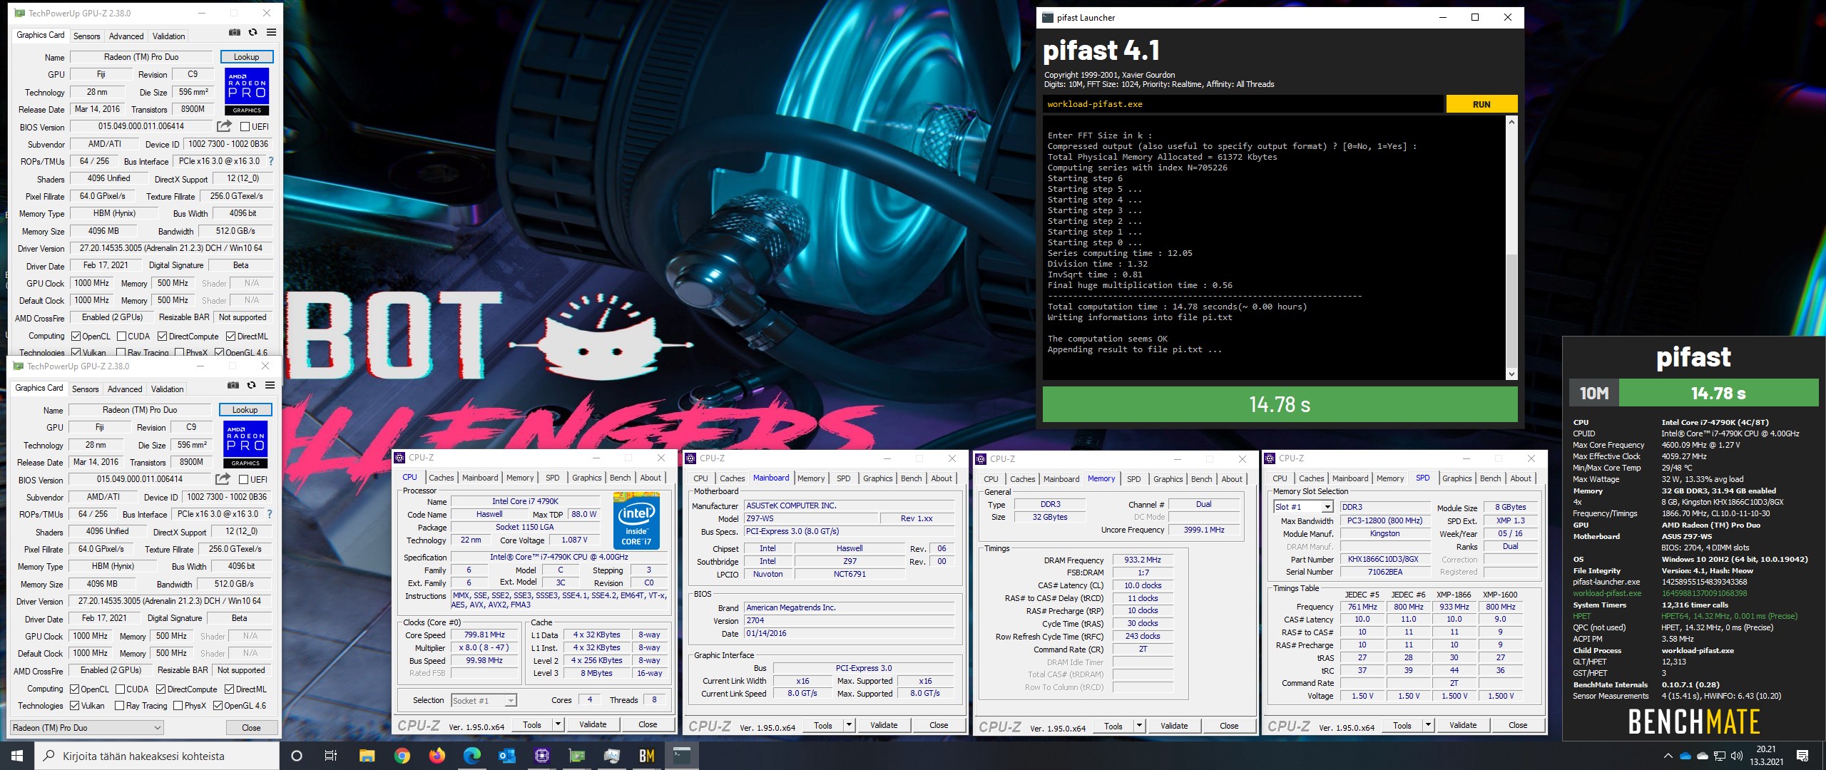This screenshot has width=1826, height=770.
Task: Click the taskbar search box
Action: [157, 756]
